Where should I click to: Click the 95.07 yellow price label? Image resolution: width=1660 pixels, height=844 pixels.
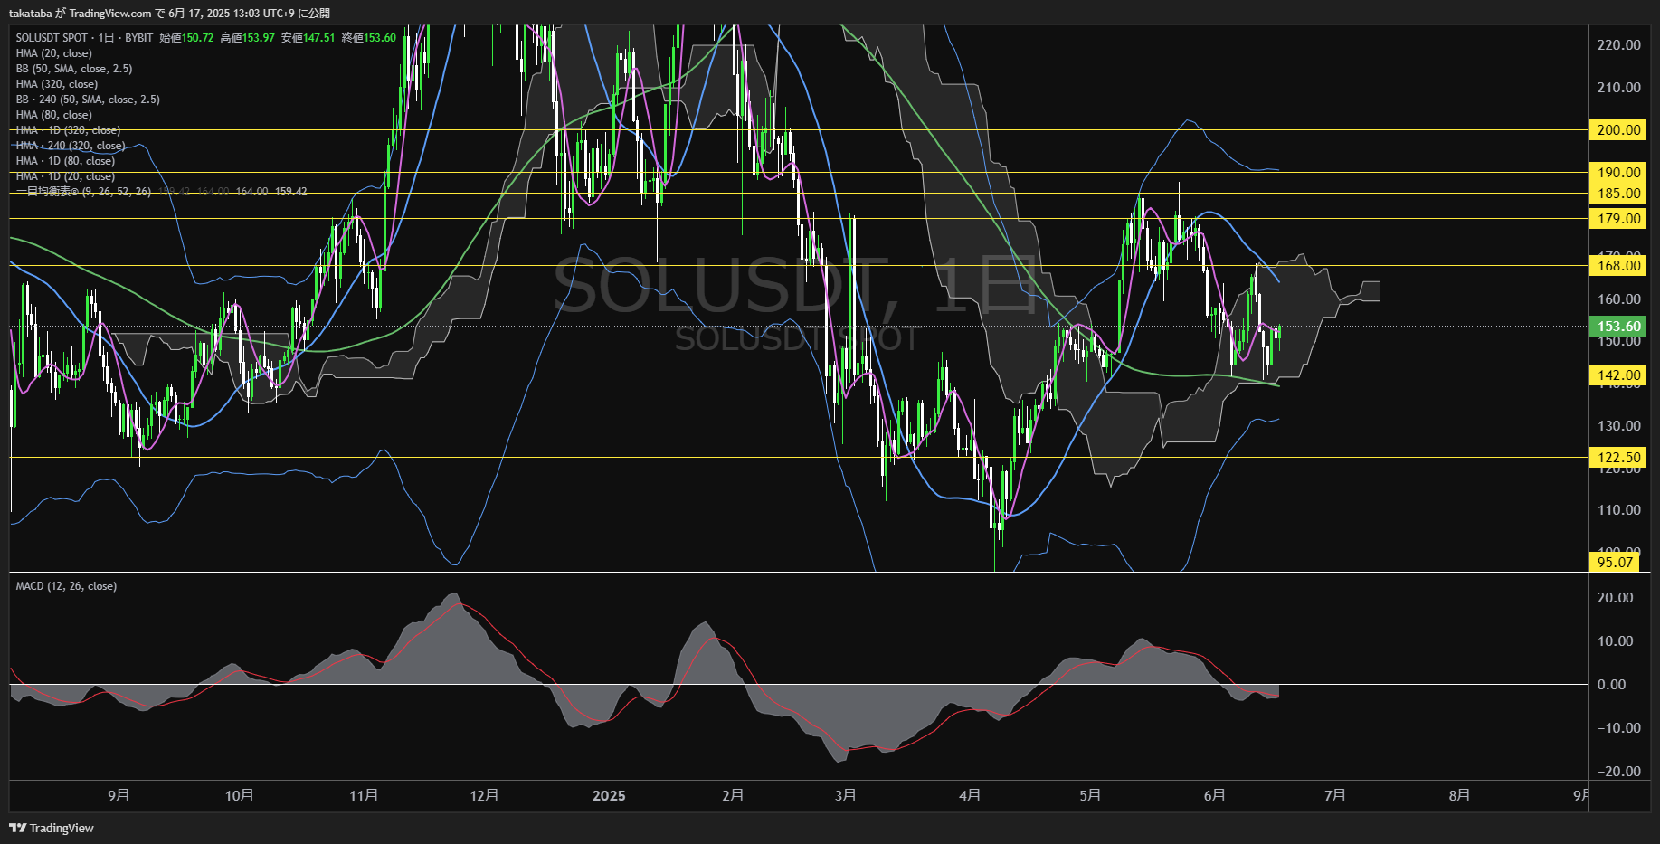[x=1615, y=562]
